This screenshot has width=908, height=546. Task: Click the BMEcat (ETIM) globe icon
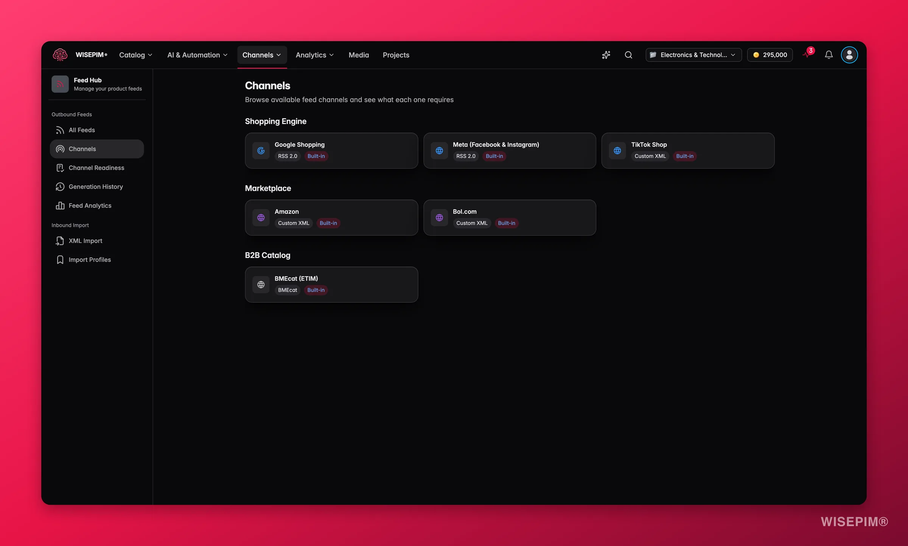(x=261, y=284)
